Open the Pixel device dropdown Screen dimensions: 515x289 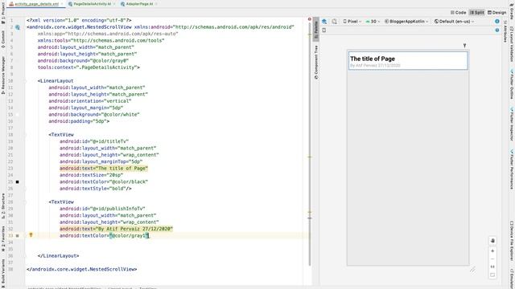click(x=352, y=22)
